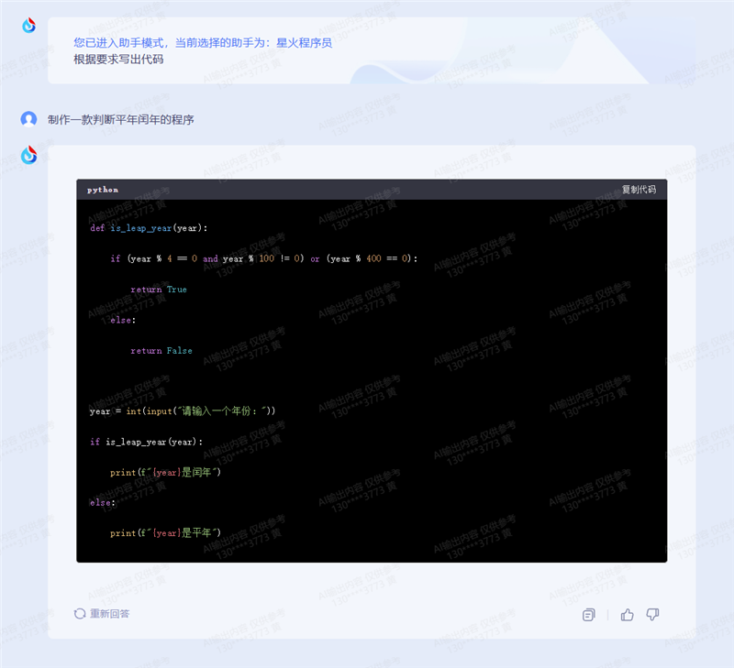This screenshot has width=734, height=668.
Task: Open the 星火程序员 assistant link
Action: point(305,43)
